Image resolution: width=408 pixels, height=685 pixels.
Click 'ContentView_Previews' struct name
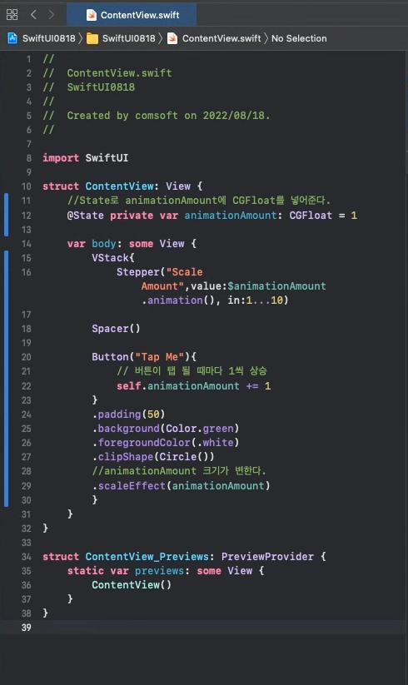[147, 557]
